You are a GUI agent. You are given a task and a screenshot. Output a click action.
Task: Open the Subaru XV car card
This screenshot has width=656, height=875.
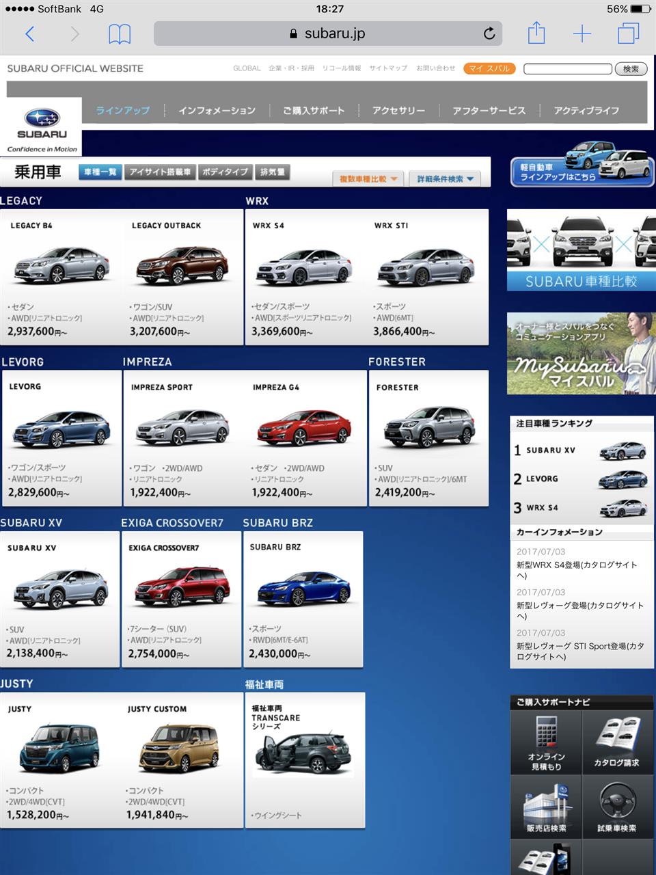[x=59, y=600]
